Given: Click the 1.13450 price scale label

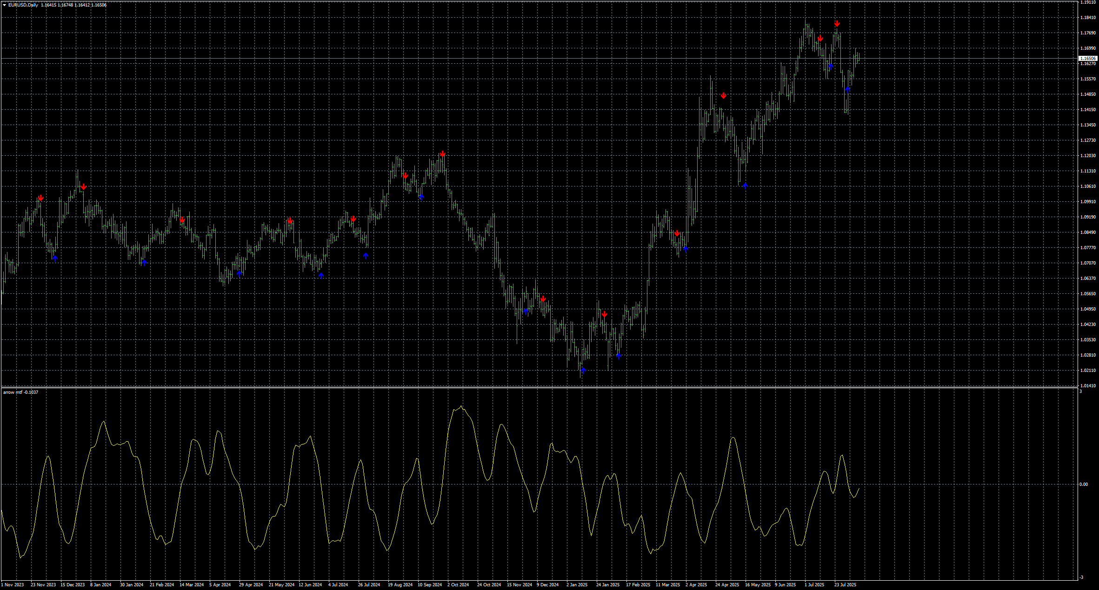Looking at the screenshot, I should click(1087, 125).
